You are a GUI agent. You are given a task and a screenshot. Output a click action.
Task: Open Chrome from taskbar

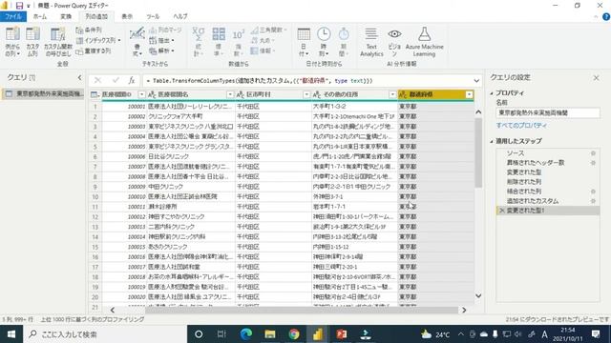point(294,334)
